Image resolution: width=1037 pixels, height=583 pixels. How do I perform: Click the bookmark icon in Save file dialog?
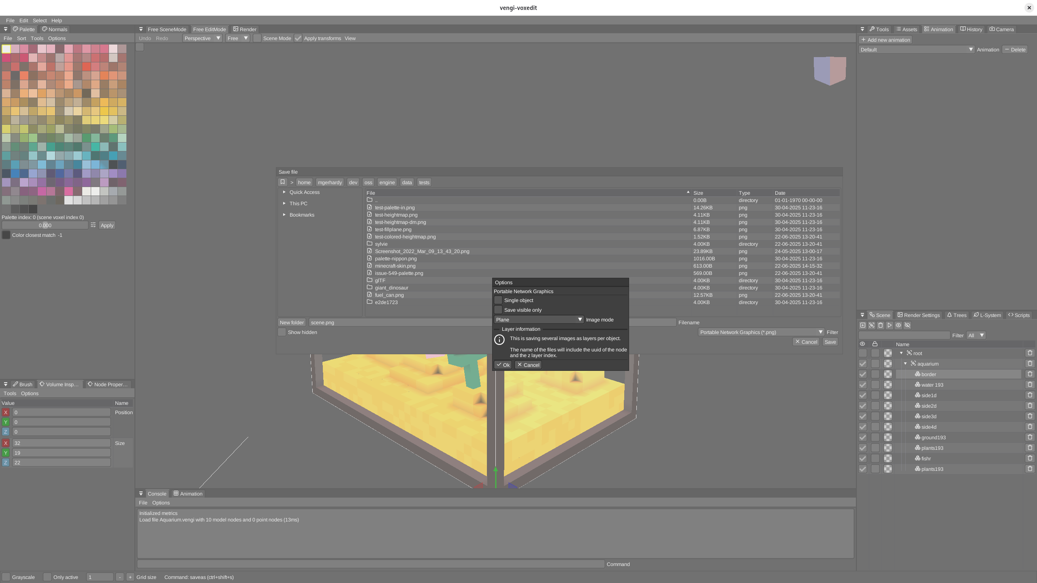pyautogui.click(x=283, y=182)
